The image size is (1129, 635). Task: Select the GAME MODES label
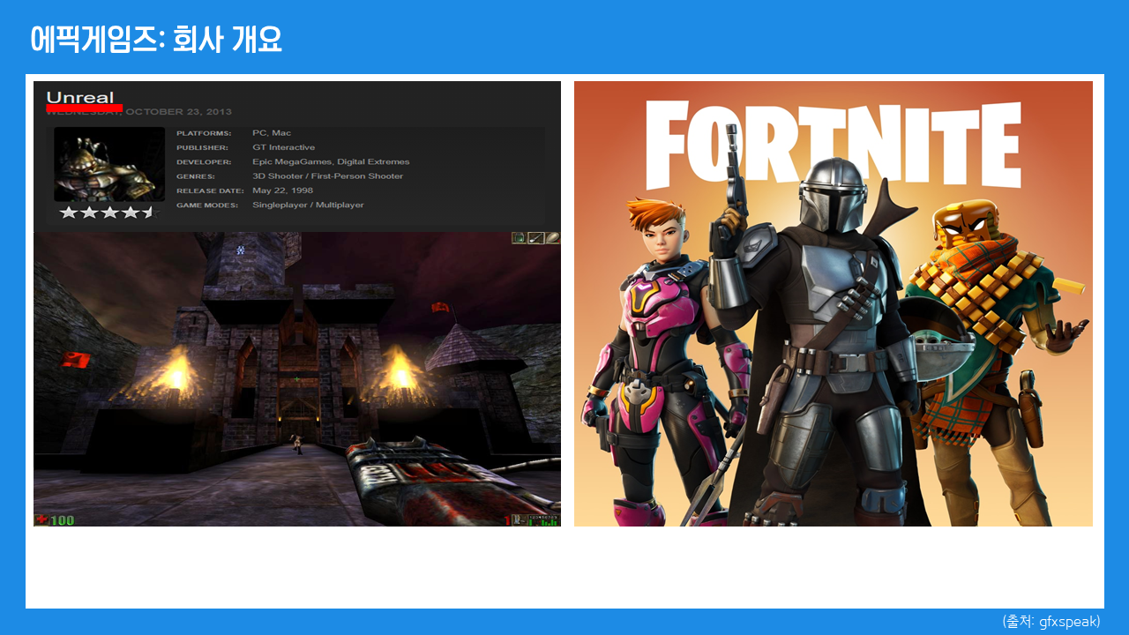point(207,205)
